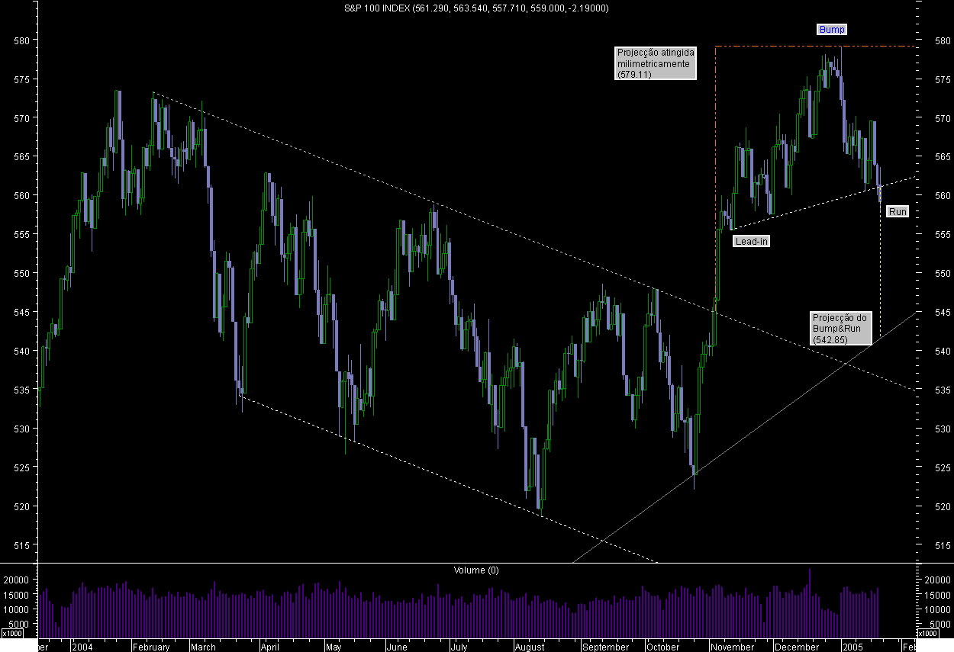Screen dimensions: 954x652
Task: Click the tallest December volume bar
Action: [x=810, y=603]
